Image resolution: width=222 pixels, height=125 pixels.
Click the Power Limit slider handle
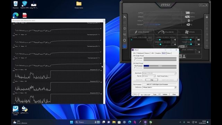point(191,40)
